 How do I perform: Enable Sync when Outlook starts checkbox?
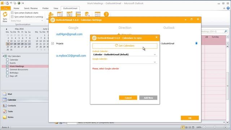12,13
